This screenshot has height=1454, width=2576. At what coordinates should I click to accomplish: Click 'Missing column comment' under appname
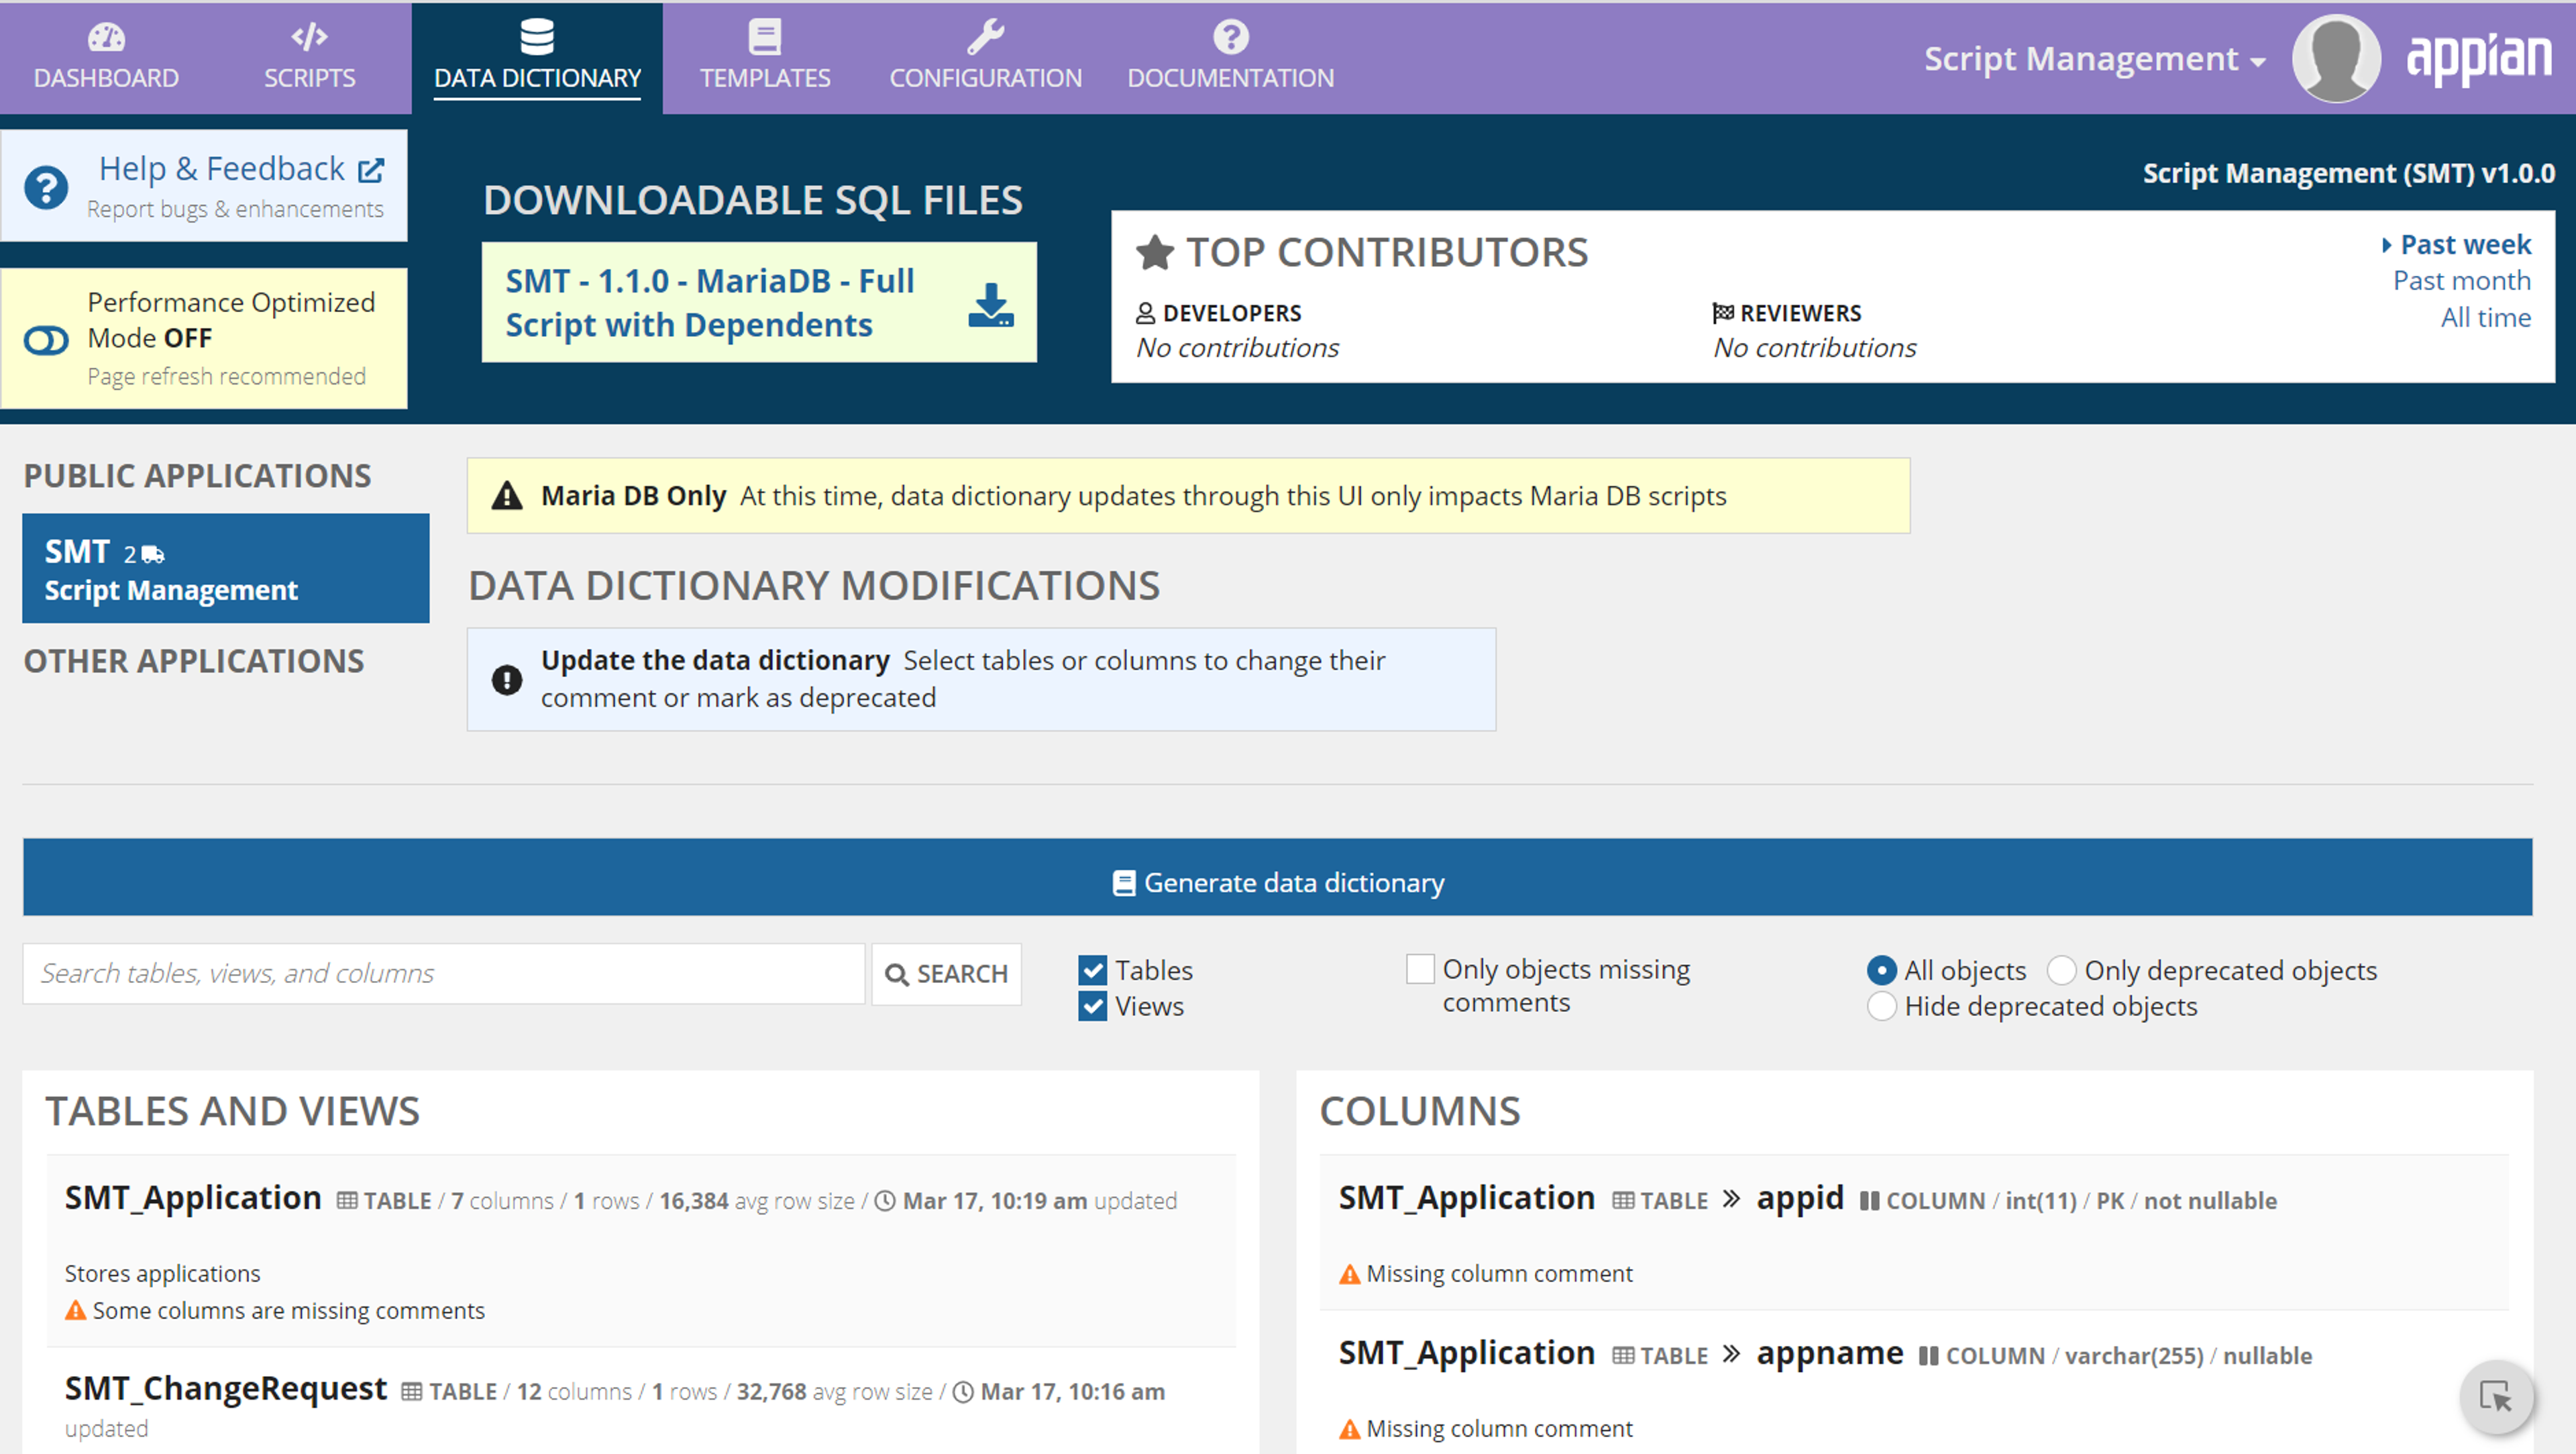1499,1429
